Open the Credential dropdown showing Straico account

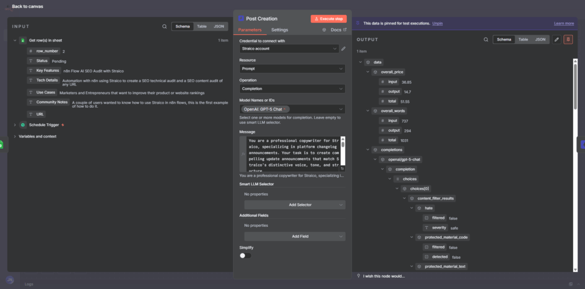click(x=289, y=49)
